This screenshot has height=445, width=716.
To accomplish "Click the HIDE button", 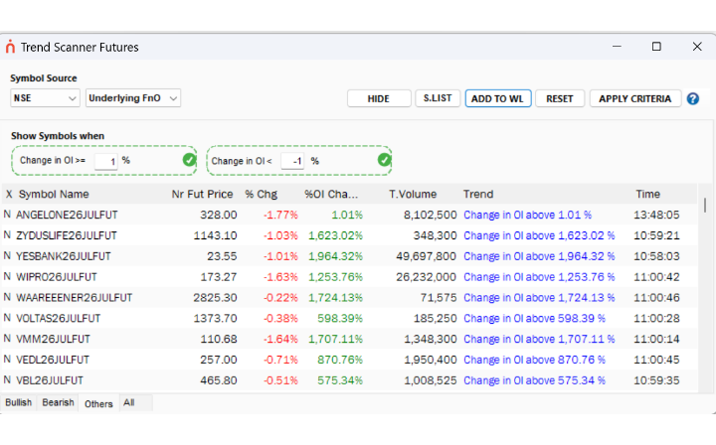I will click(379, 98).
